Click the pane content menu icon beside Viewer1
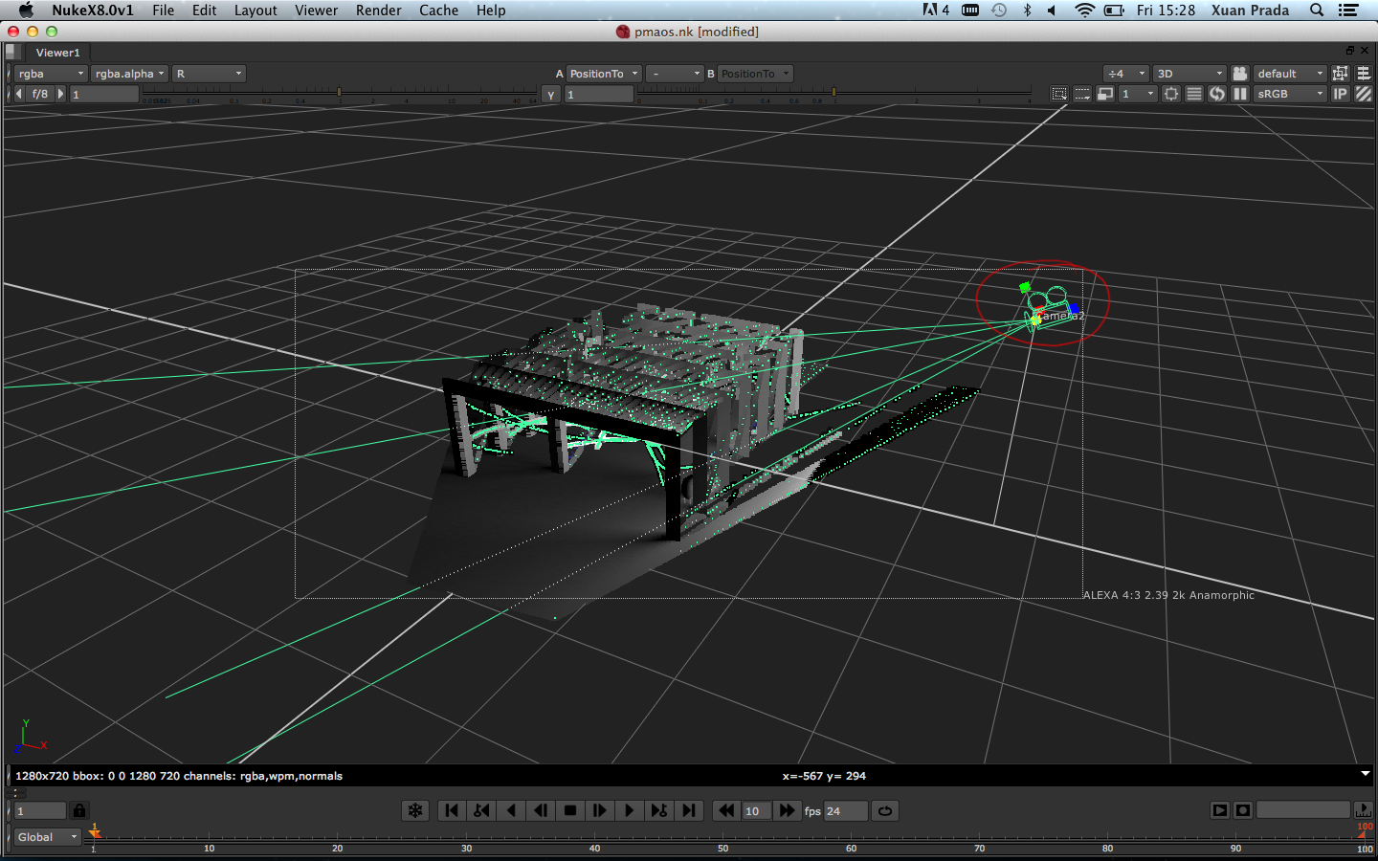The width and height of the screenshot is (1378, 861). coord(11,53)
